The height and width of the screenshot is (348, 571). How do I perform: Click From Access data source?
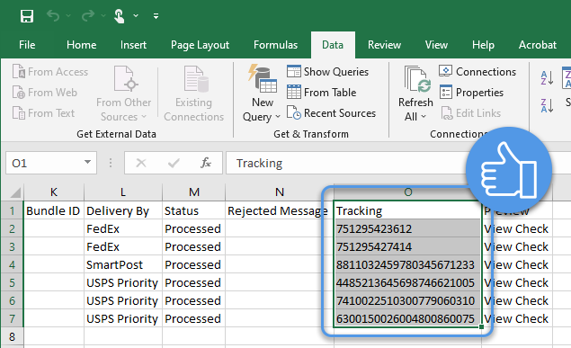point(50,72)
